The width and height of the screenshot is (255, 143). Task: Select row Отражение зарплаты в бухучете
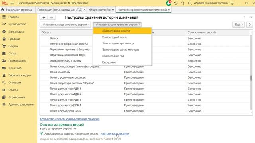coord(70,49)
